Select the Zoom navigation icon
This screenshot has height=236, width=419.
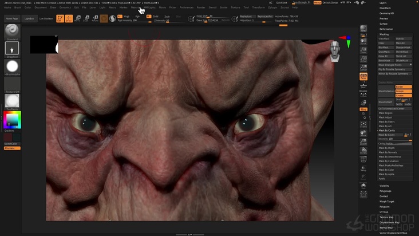(363, 50)
